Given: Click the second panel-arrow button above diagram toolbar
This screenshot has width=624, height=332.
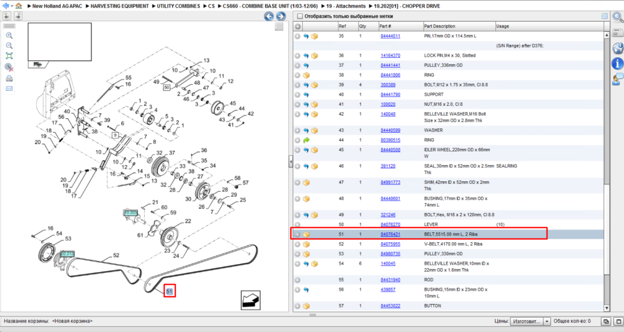Looking at the screenshot, I should 18,16.
